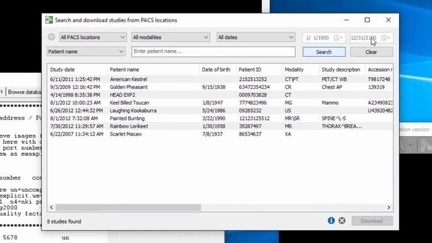Screen dimensions: 432x243
Task: Open the All modalities dropdown
Action: pyautogui.click(x=171, y=37)
